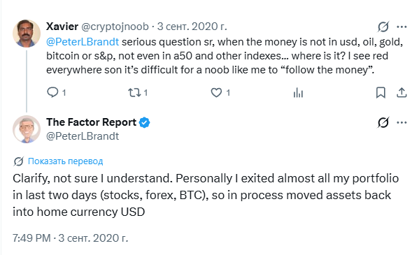Viewport: 419px width, 255px height.
Task: Bookmark Xavier's tweet
Action: [x=381, y=93]
